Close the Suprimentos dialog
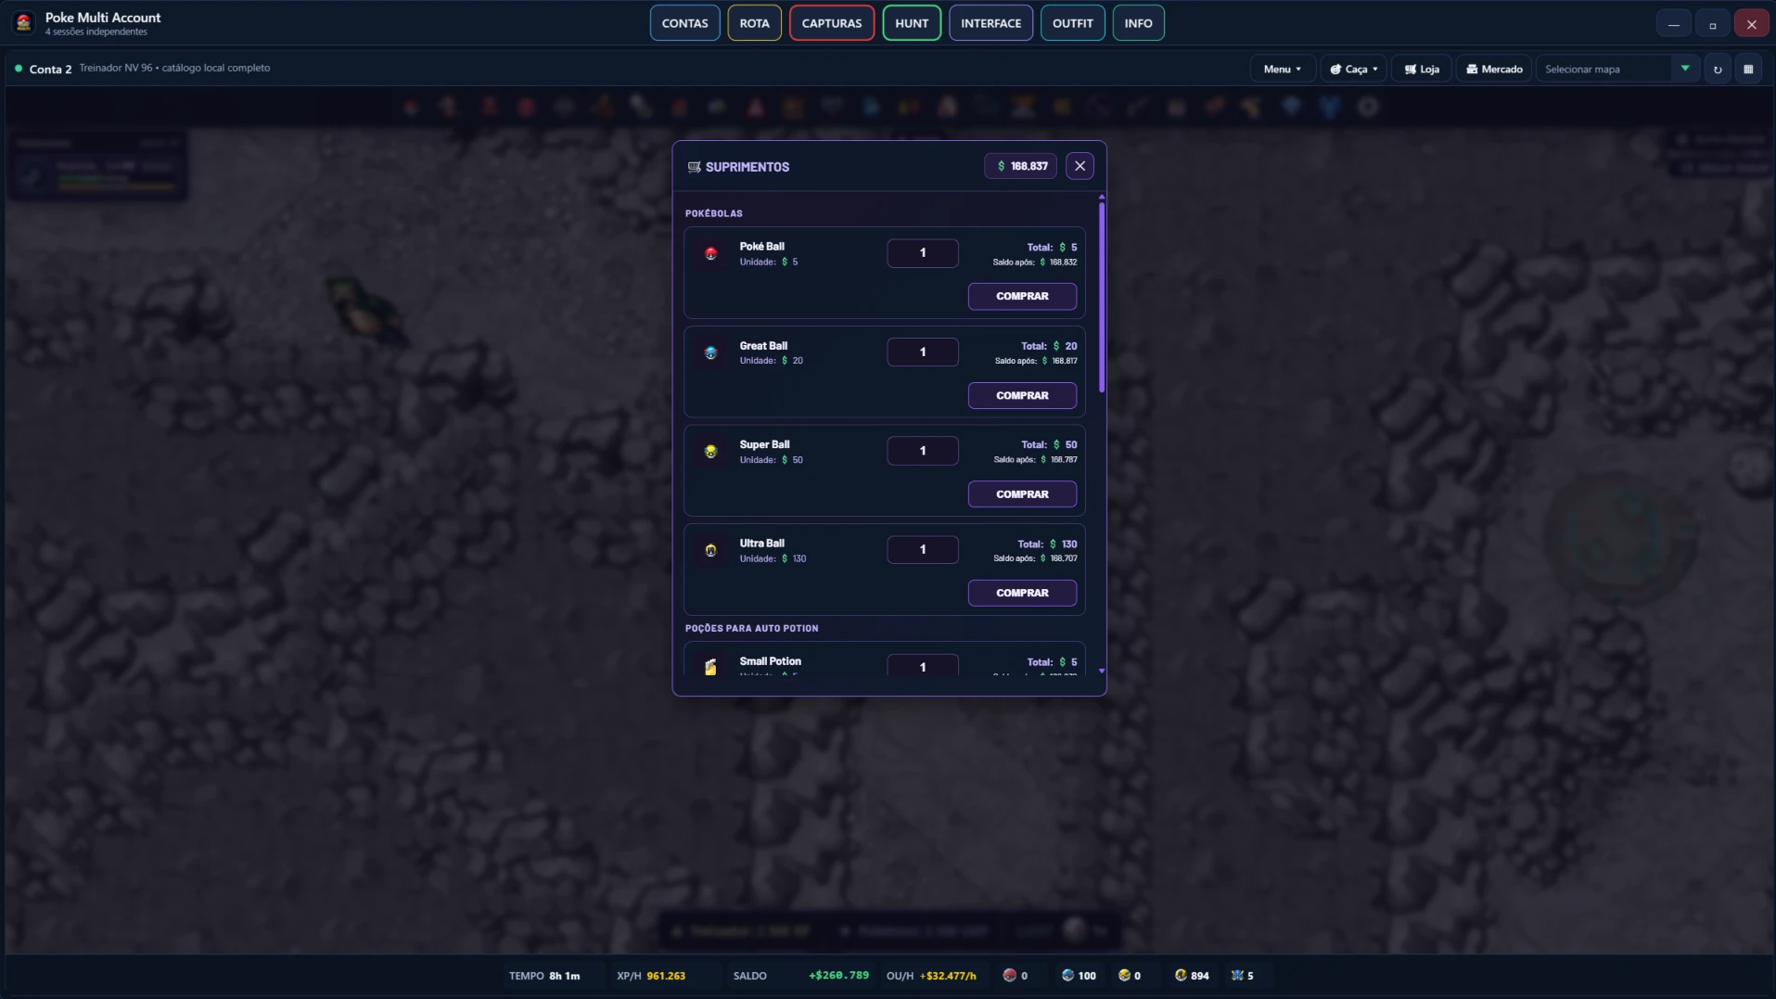This screenshot has width=1776, height=999. coord(1080,166)
